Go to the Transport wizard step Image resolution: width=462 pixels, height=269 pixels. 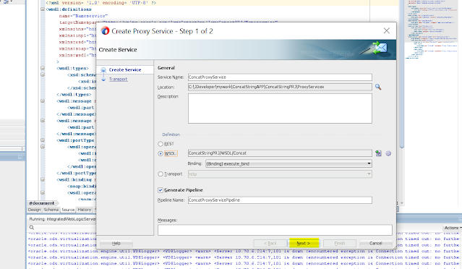click(118, 79)
